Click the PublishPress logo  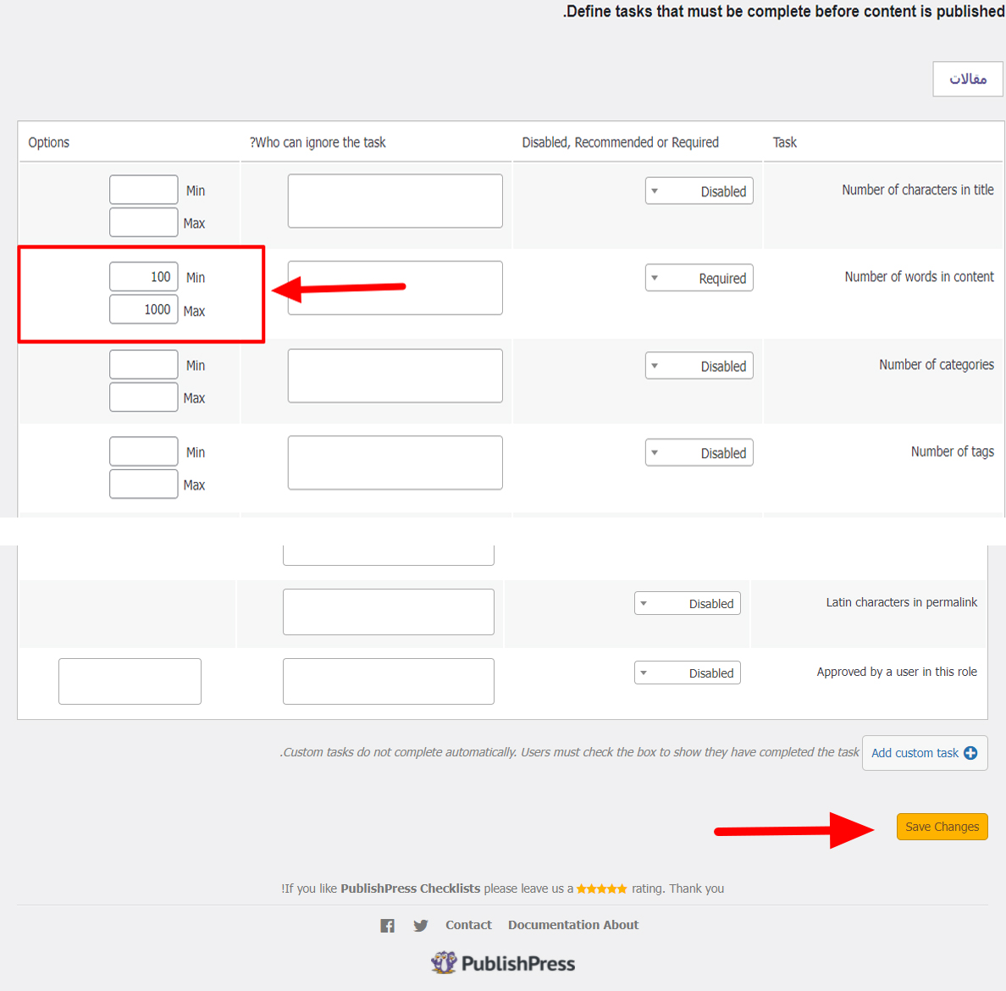(x=503, y=963)
